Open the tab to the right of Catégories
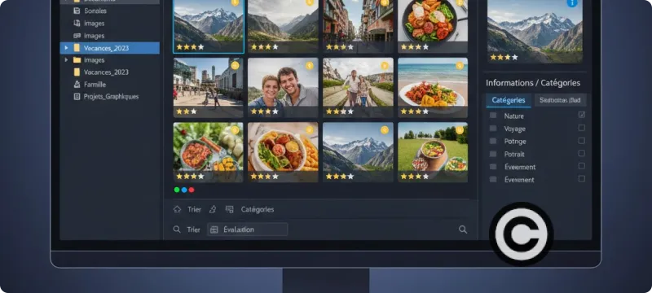 tap(560, 100)
